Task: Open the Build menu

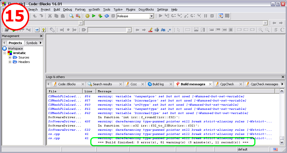Action: (x=57, y=9)
